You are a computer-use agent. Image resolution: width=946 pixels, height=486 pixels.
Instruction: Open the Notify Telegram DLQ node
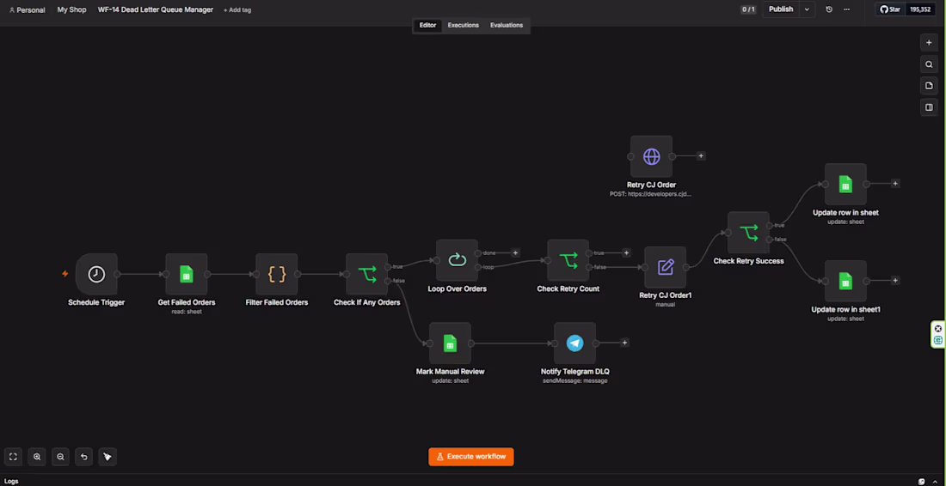point(575,343)
